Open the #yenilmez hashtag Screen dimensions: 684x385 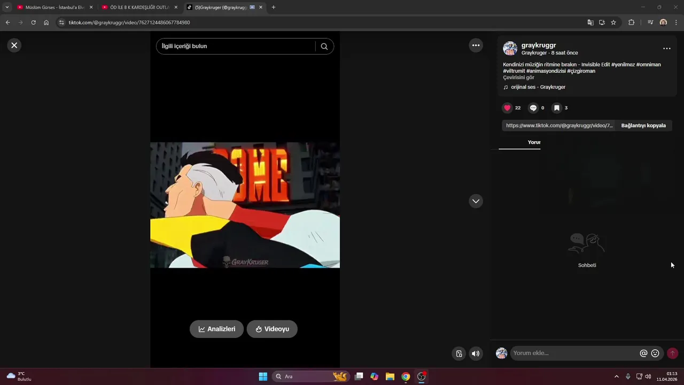click(x=623, y=65)
